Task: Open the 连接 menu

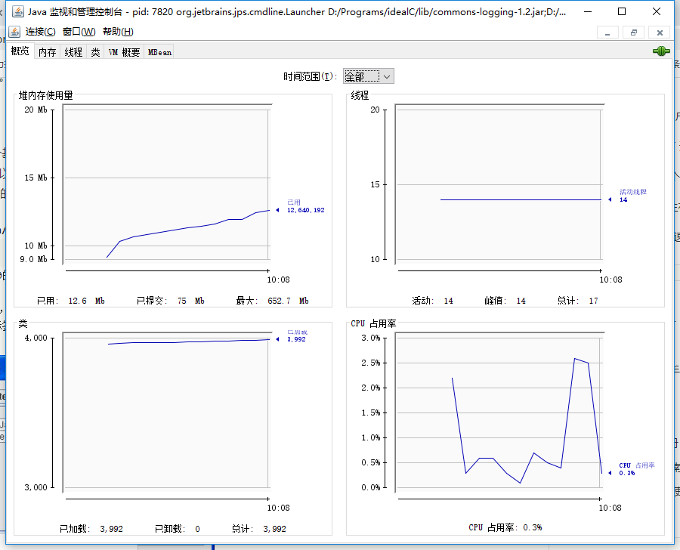Action: click(38, 32)
